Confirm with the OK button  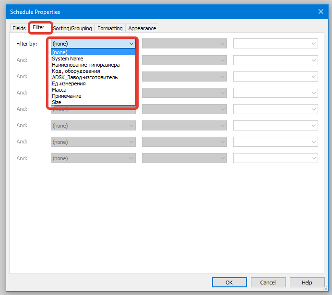click(229, 283)
